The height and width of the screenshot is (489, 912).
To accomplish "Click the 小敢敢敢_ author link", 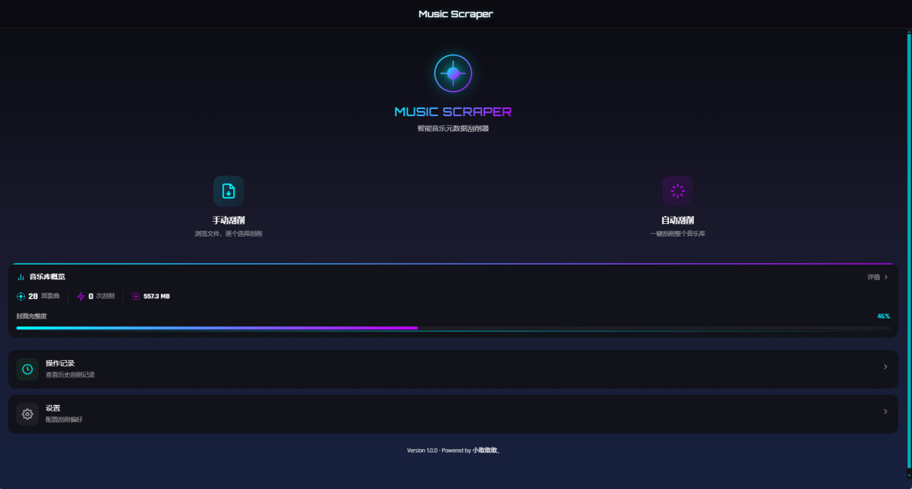I will point(486,451).
